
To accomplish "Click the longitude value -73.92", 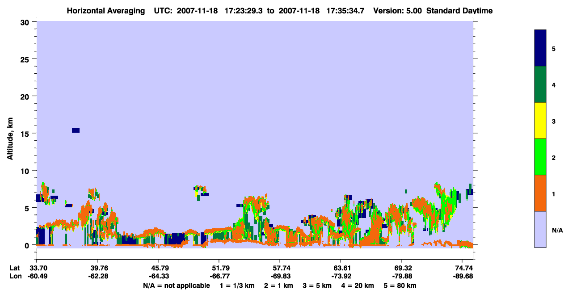I will 341,276.
